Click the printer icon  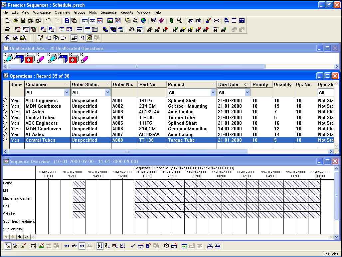7,29
